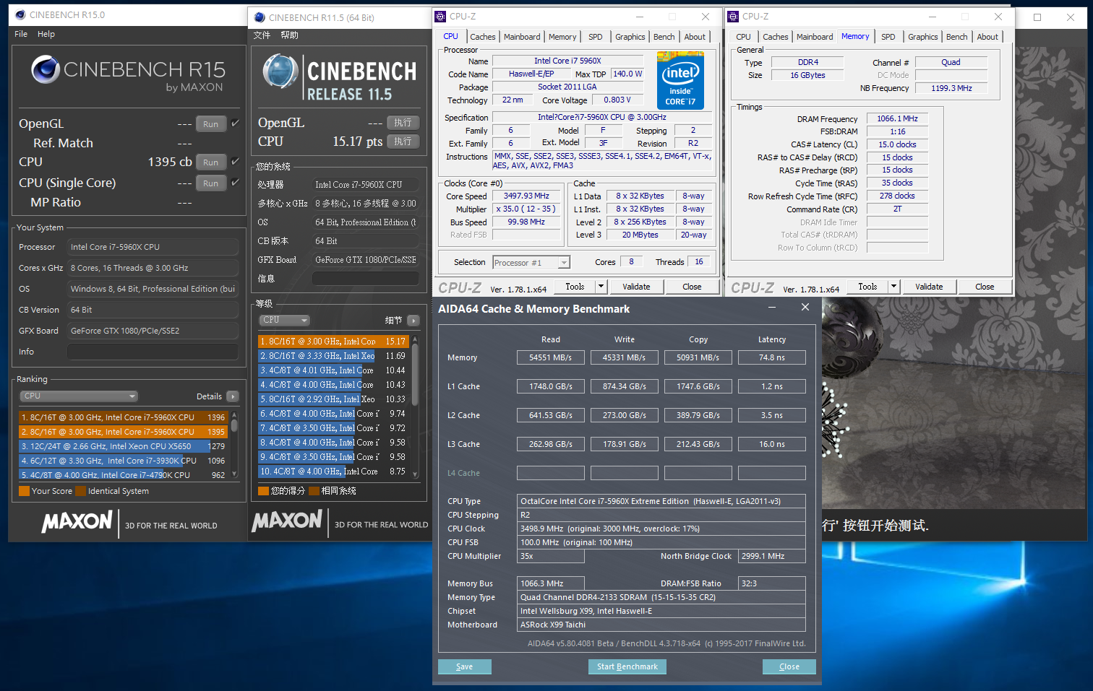Switch to Caches tab in first CPU-Z window
The image size is (1093, 691).
(483, 37)
